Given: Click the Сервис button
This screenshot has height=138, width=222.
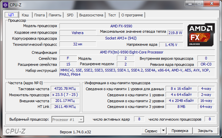Looking at the screenshot, I should point(151,131).
